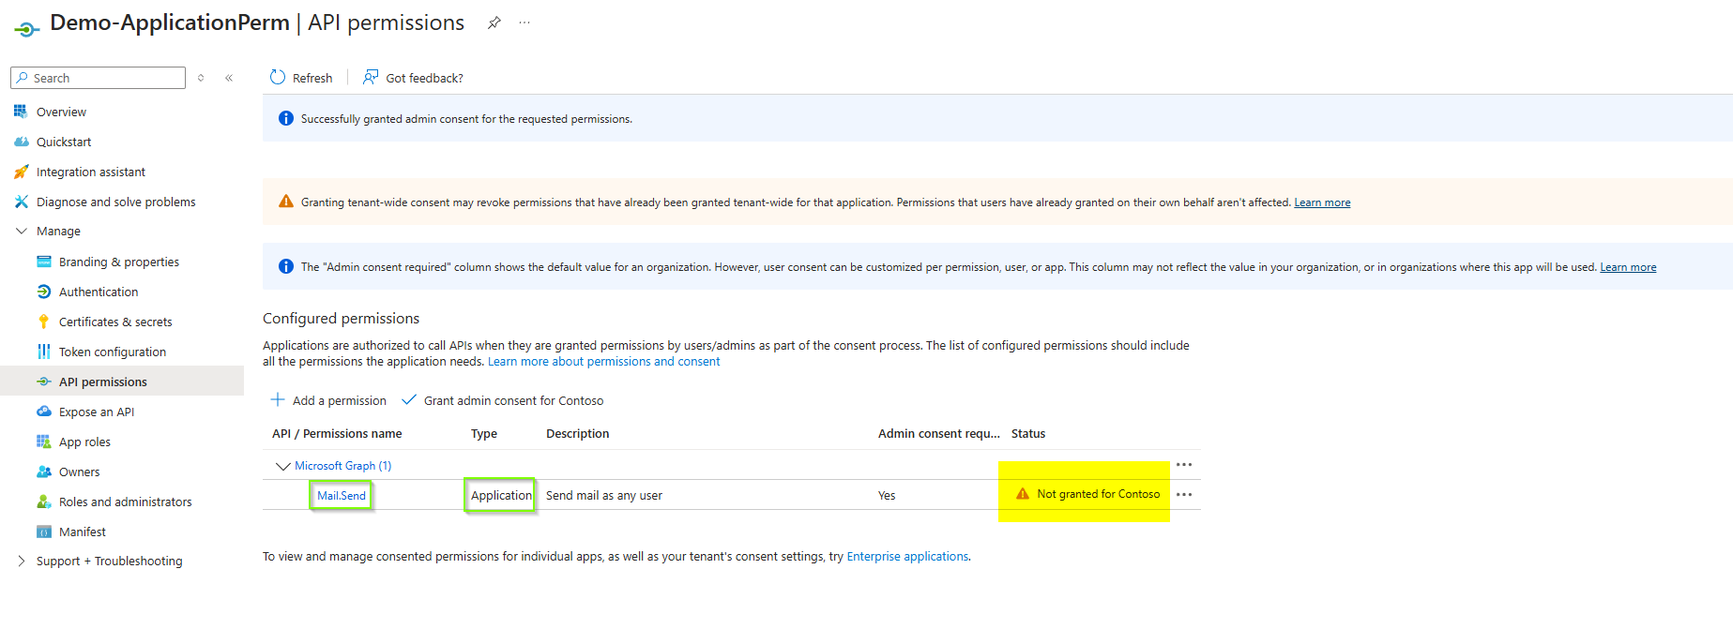Open the Mail.Send permission link
This screenshot has height=629, width=1733.
pos(342,496)
